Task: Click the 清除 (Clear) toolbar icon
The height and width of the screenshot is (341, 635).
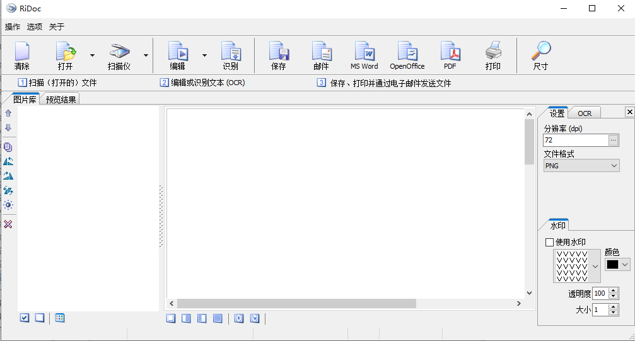Action: (x=22, y=55)
